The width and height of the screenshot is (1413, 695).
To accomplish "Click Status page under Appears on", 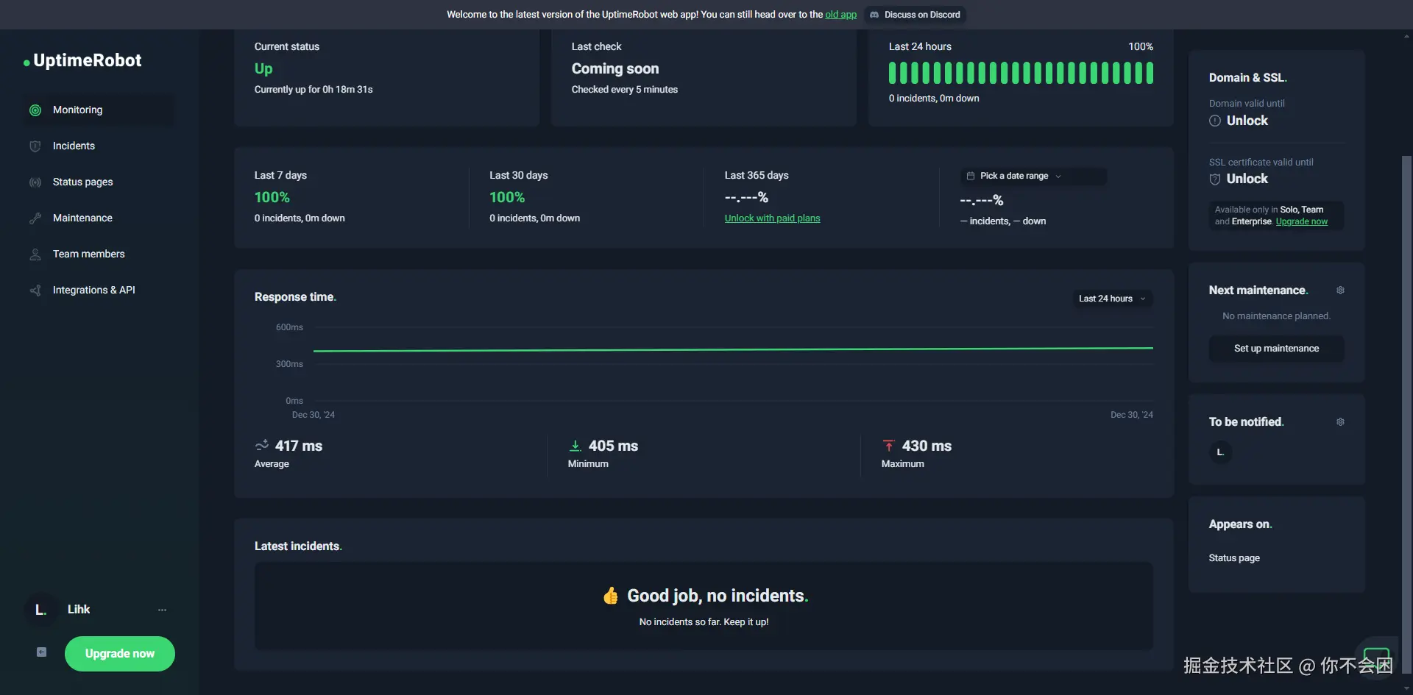I will tap(1234, 558).
